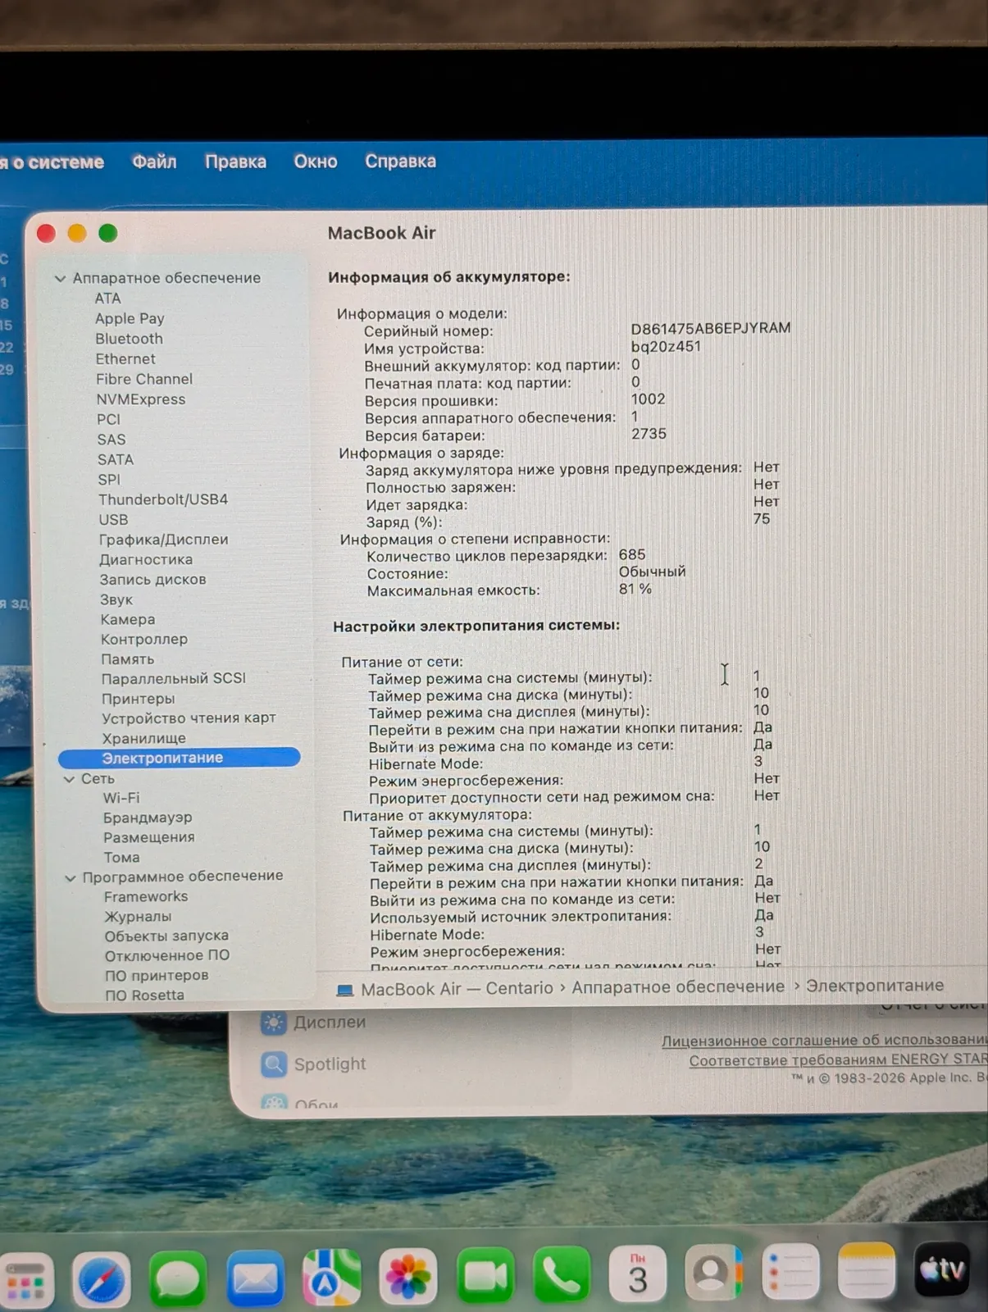Click MacBook Air — Centario in path bar
Screen dimensions: 988x1312
click(x=457, y=988)
